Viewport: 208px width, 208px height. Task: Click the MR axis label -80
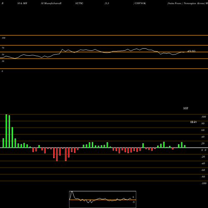point(203,177)
